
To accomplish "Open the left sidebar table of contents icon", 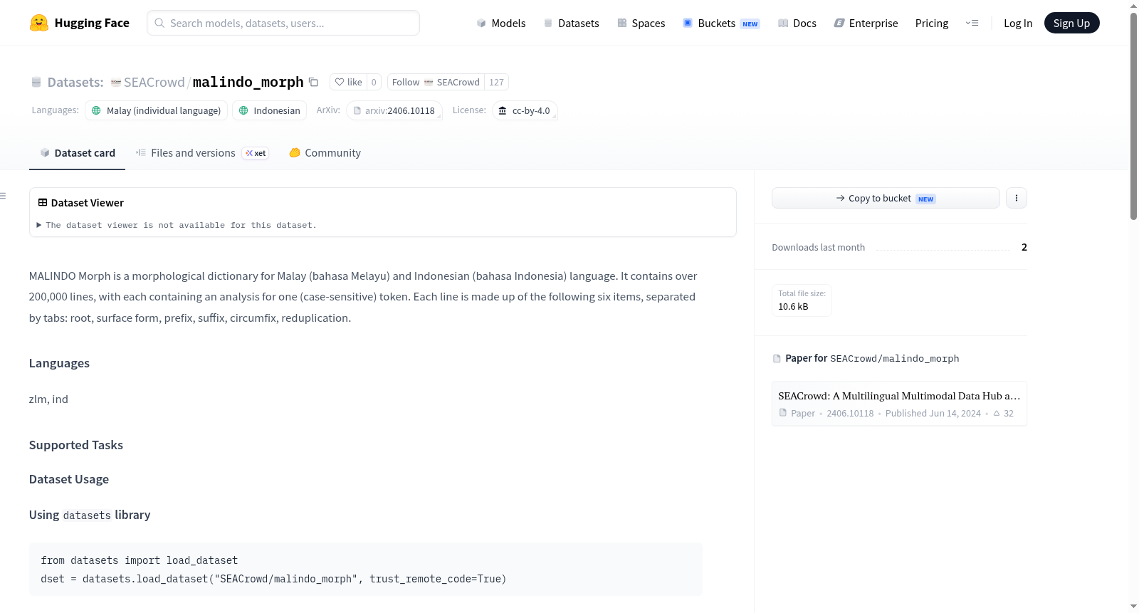I will click(x=4, y=196).
